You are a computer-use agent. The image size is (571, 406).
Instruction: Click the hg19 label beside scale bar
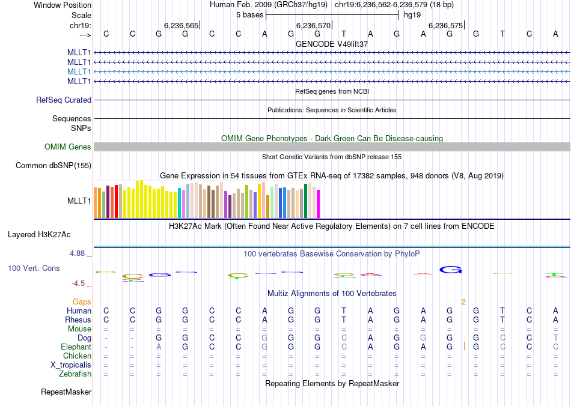point(412,15)
